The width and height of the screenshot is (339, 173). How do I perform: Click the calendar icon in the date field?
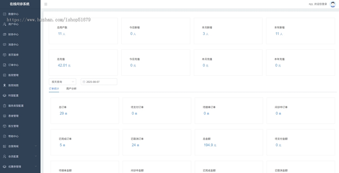point(84,82)
